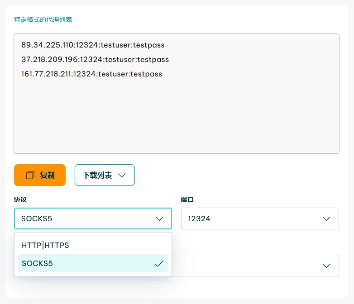This screenshot has height=304, width=354.
Task: Click the chevron arrow on 下载列表 button
Action: click(x=121, y=176)
